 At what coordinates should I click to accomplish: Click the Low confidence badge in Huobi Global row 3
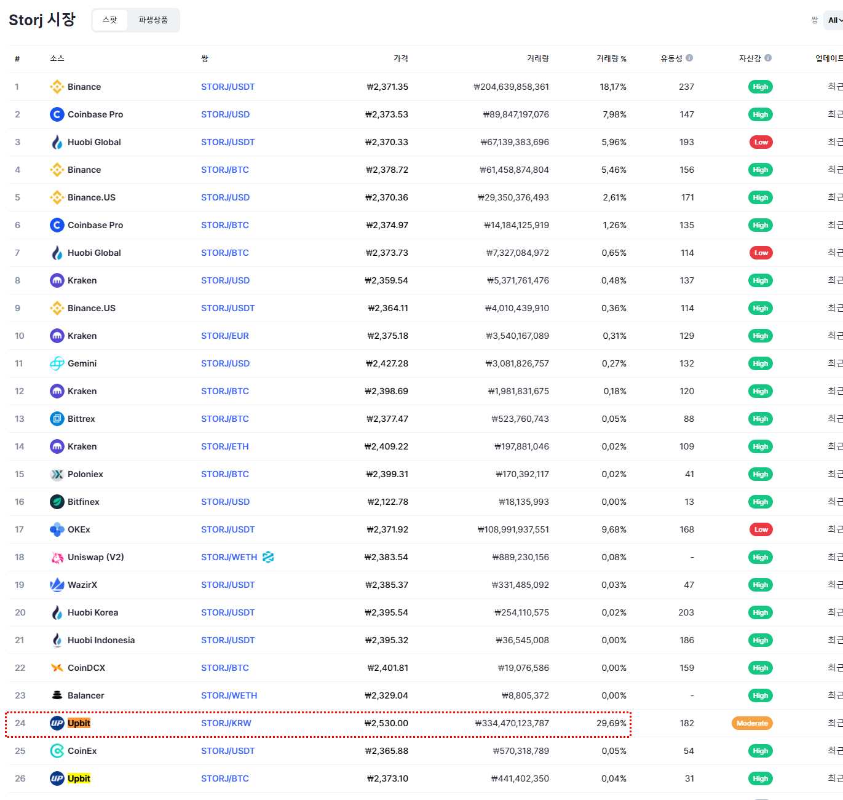click(x=761, y=142)
